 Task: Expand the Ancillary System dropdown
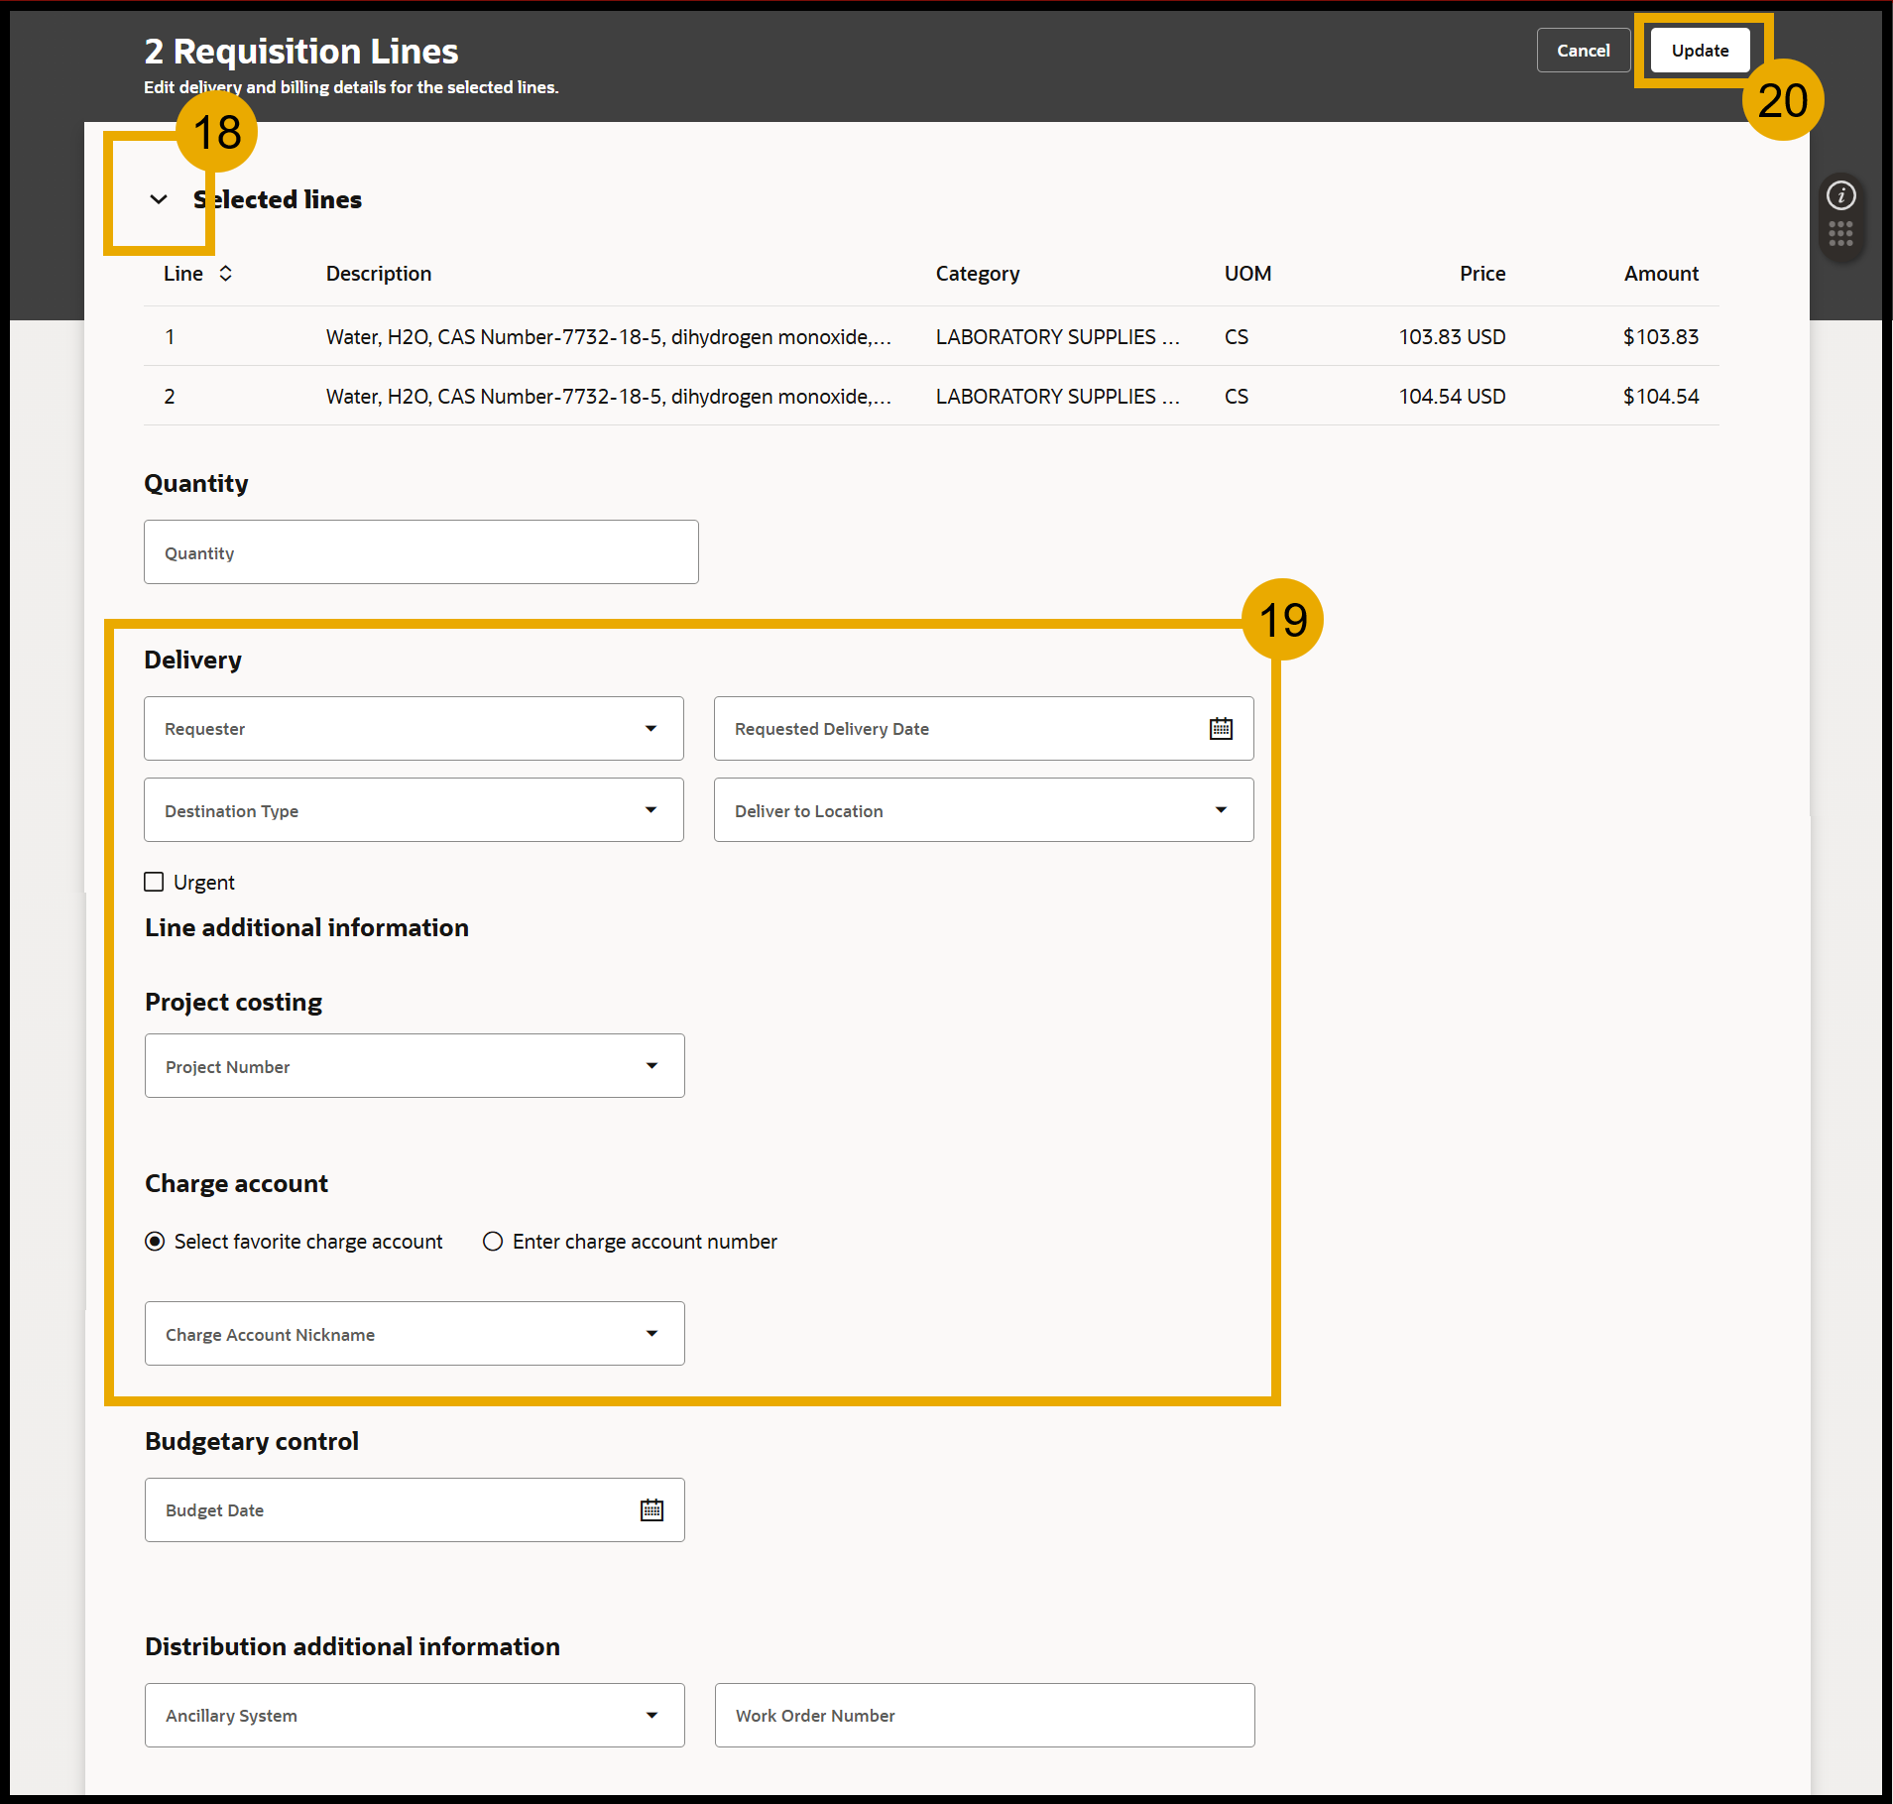[x=651, y=1716]
